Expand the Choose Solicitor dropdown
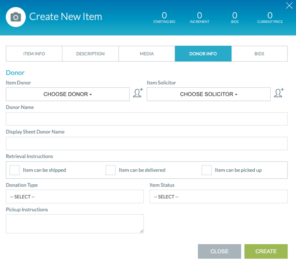 [x=209, y=94]
